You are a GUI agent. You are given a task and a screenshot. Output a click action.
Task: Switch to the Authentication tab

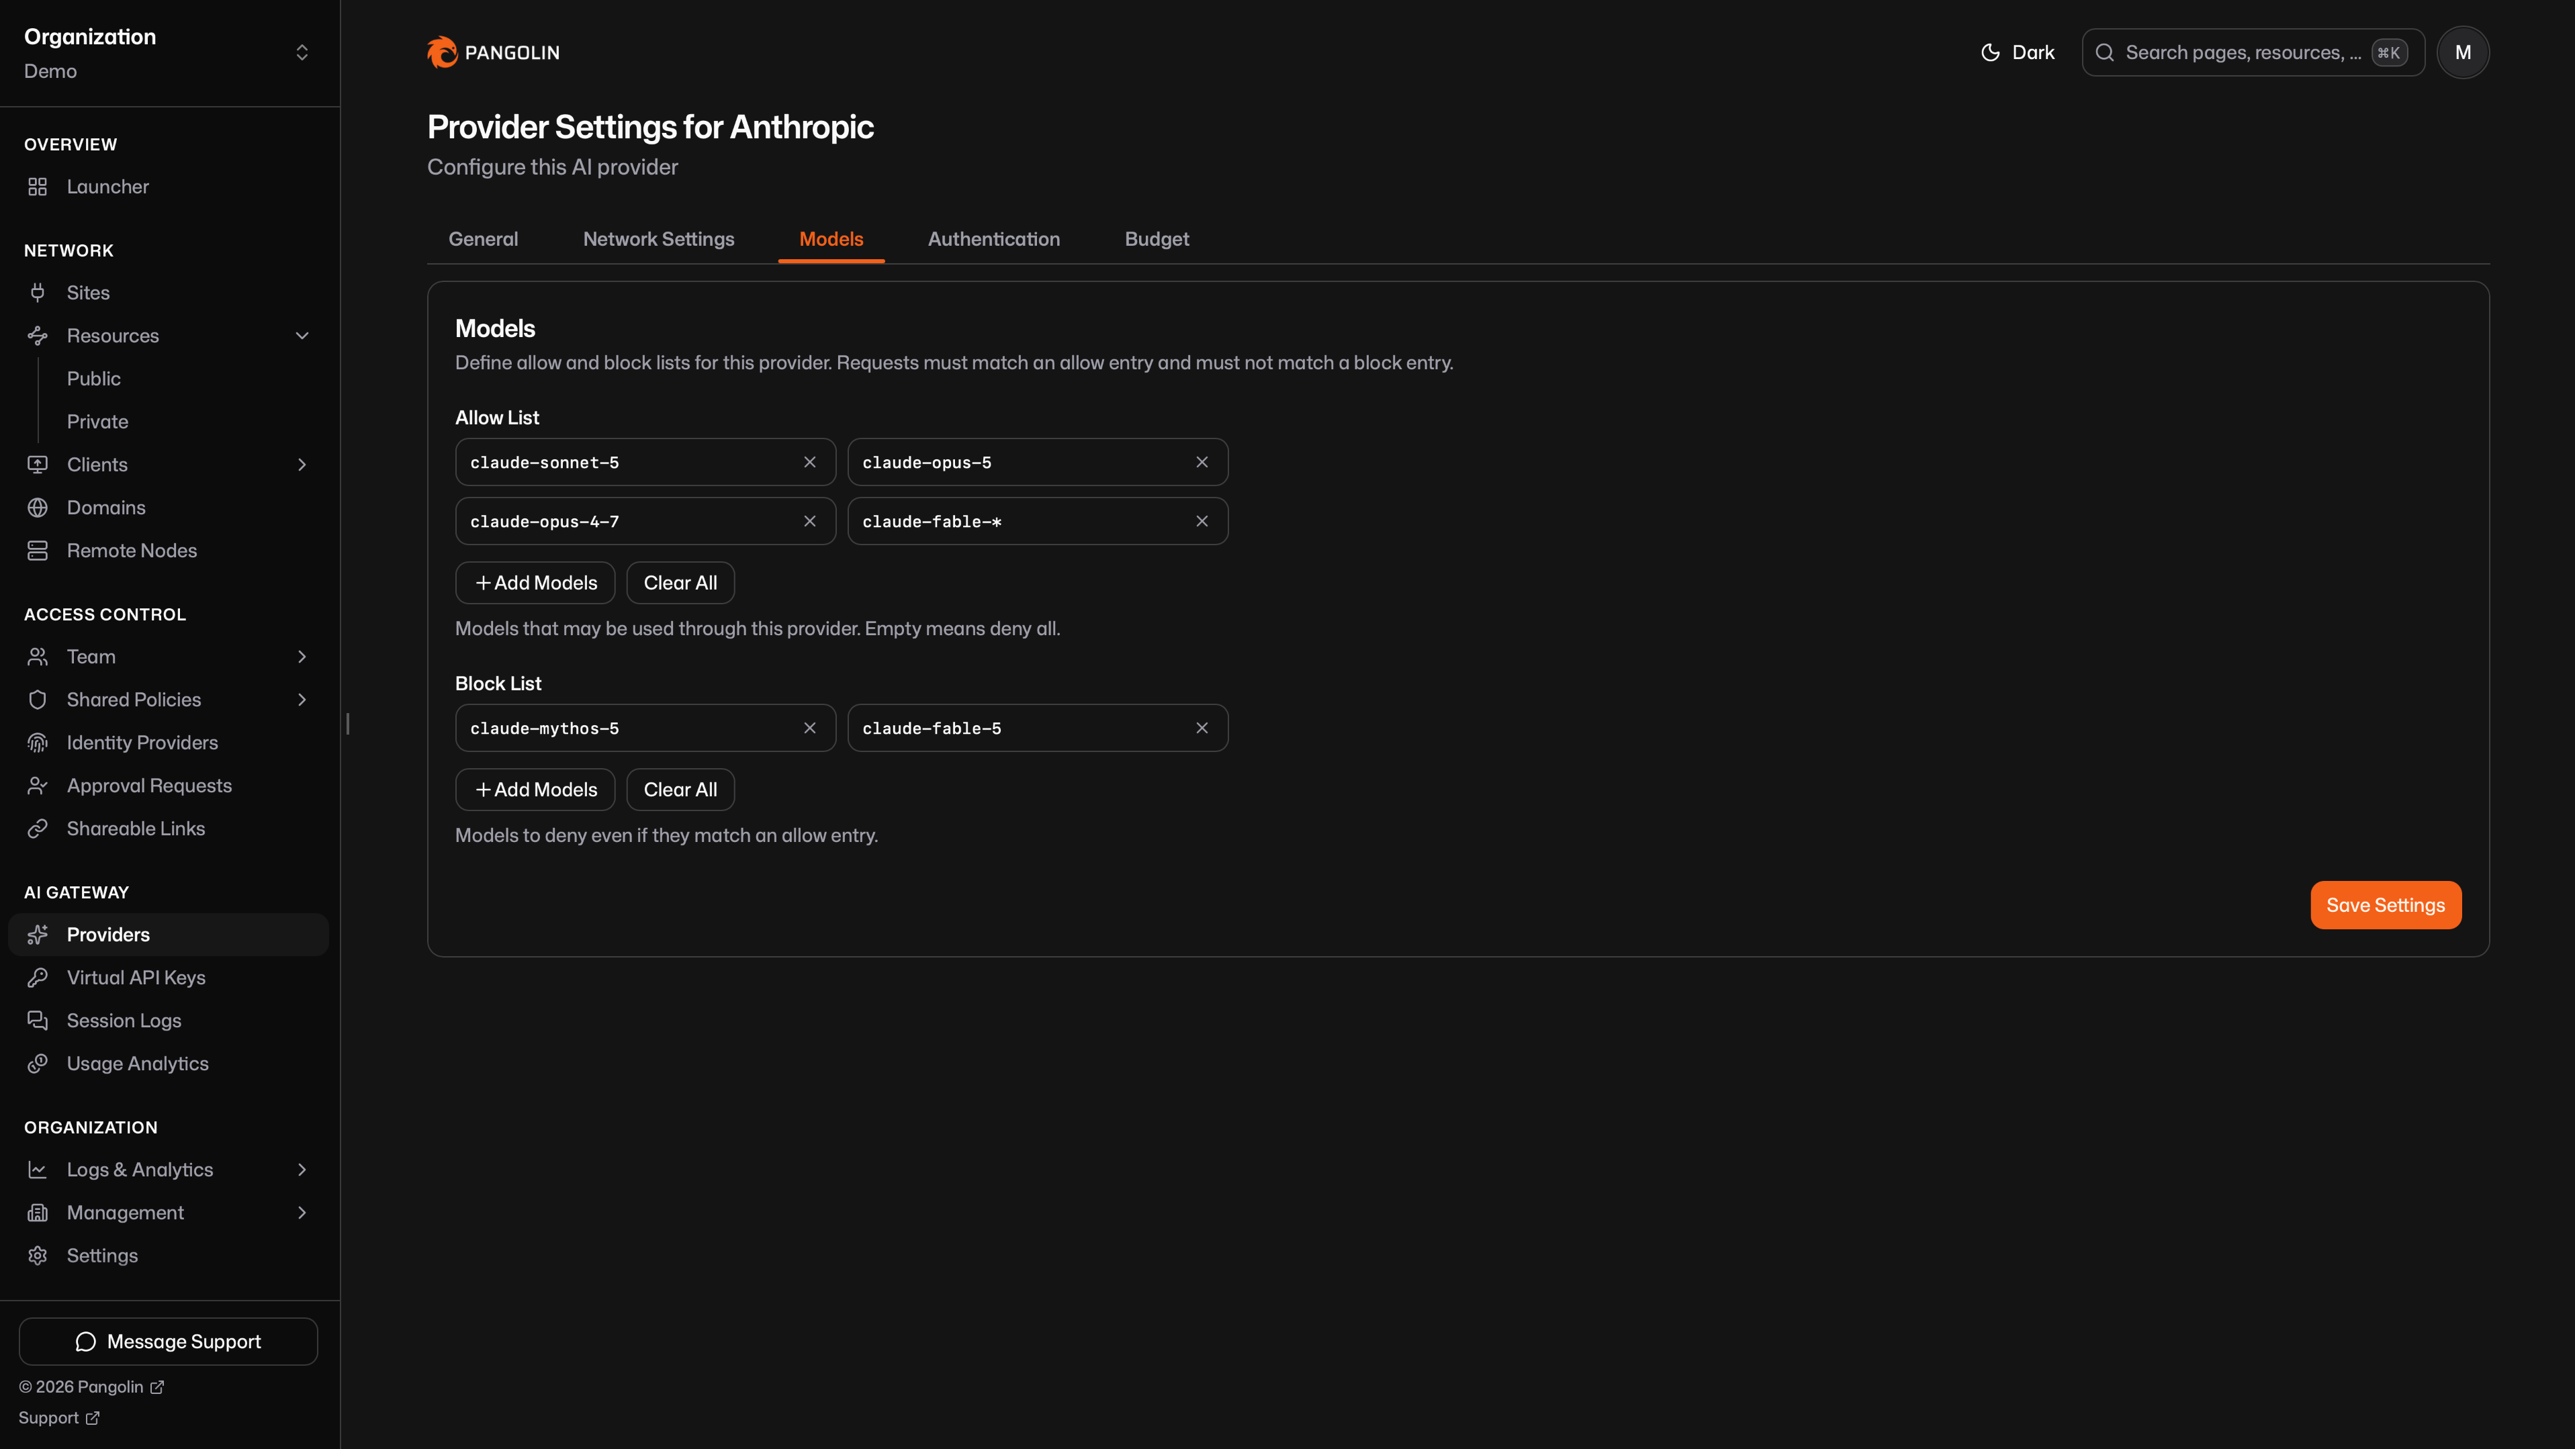[x=993, y=239]
